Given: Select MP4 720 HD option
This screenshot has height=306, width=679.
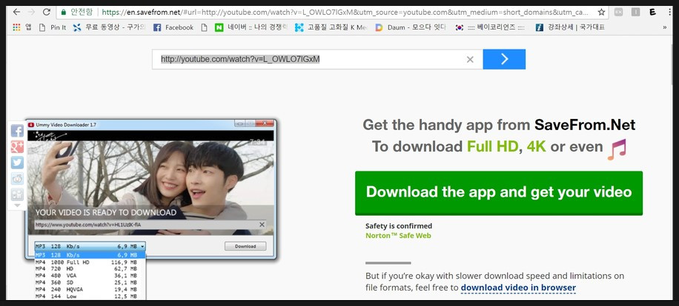Looking at the screenshot, I should [x=90, y=269].
